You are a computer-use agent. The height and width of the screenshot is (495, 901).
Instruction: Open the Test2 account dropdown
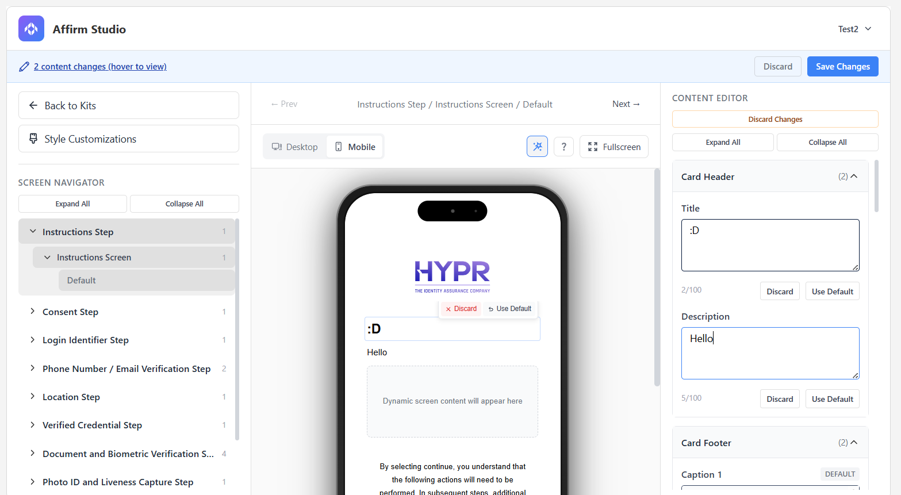(x=854, y=29)
